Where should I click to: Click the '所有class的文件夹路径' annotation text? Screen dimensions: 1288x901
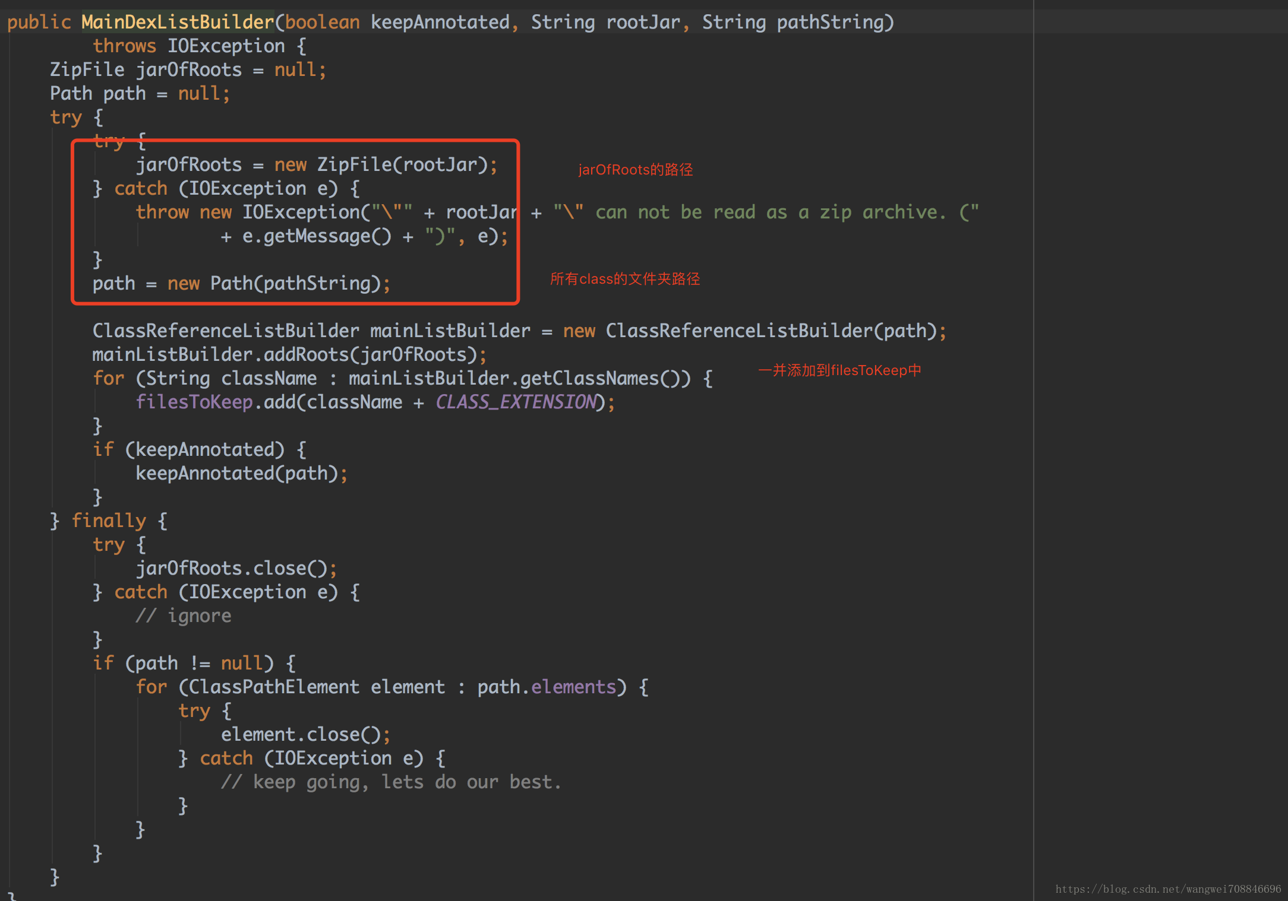pos(624,279)
